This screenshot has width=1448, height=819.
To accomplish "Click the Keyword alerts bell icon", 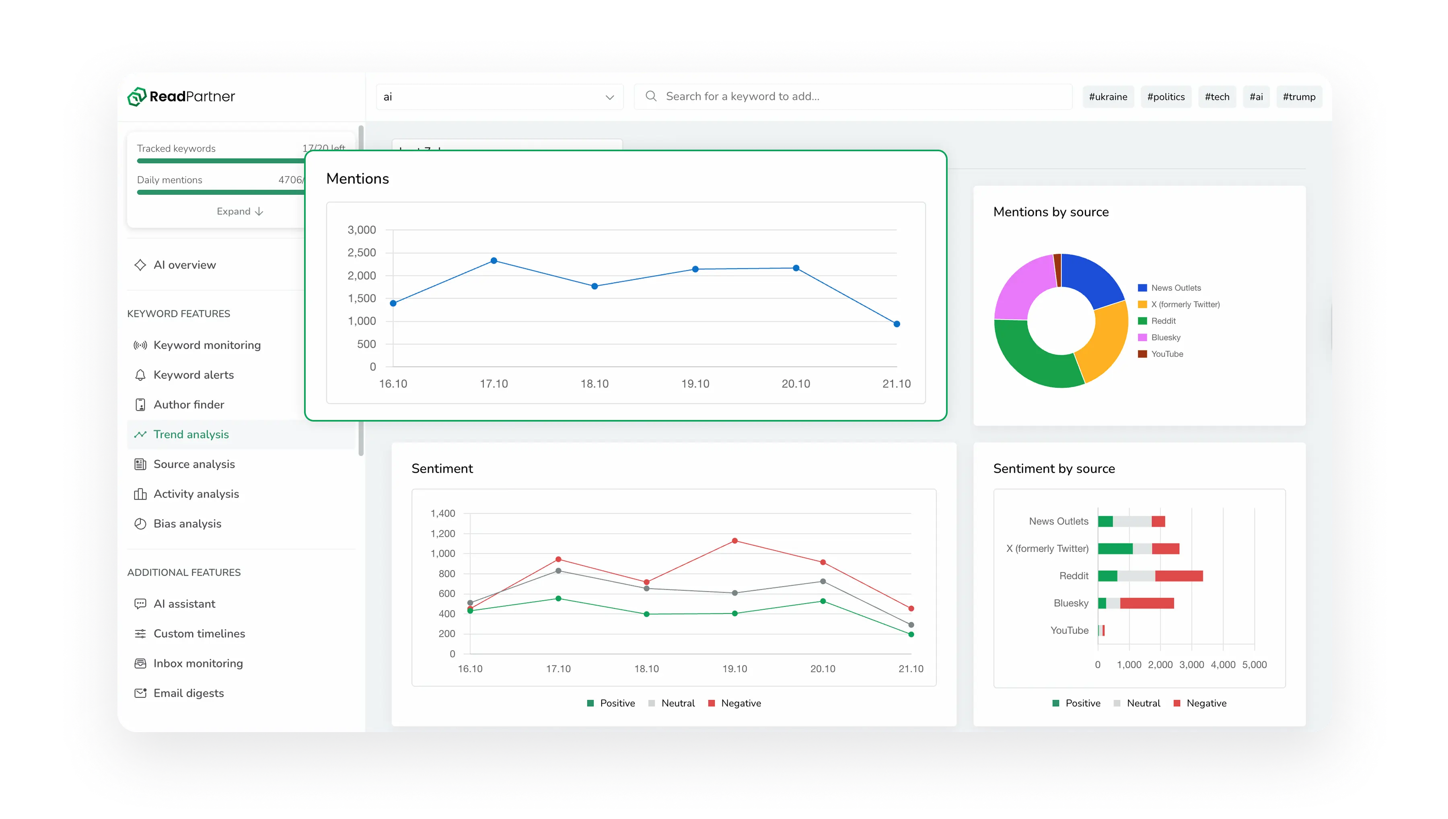I will click(x=140, y=375).
